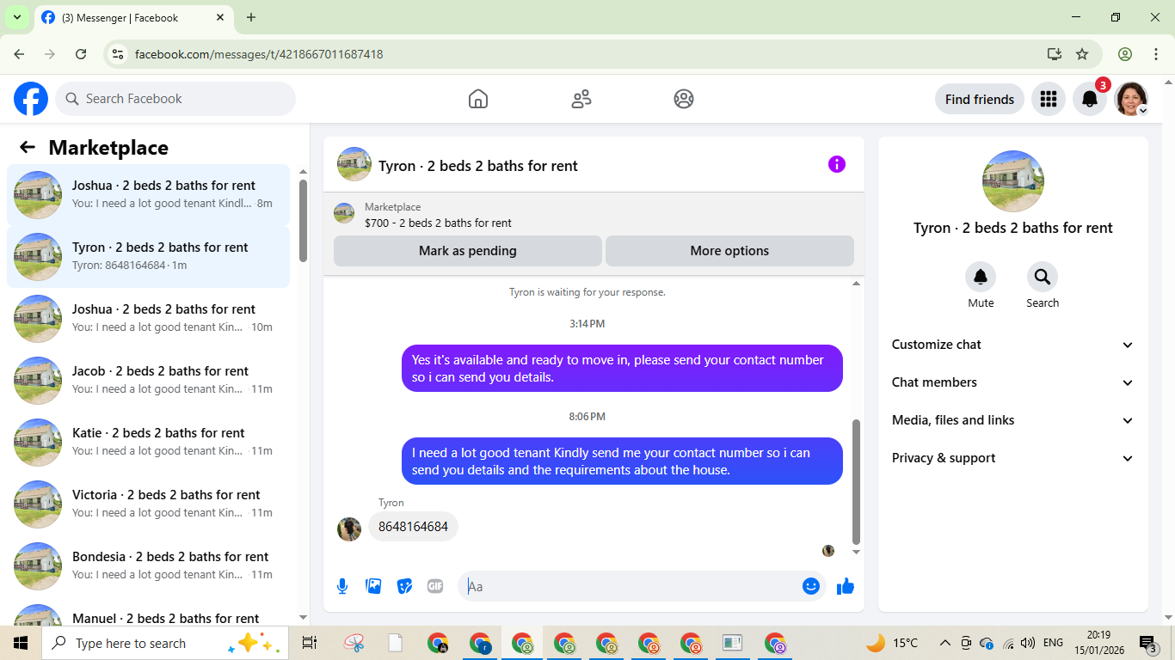Open the Facebook menu grid icon
This screenshot has width=1175, height=660.
coord(1048,99)
